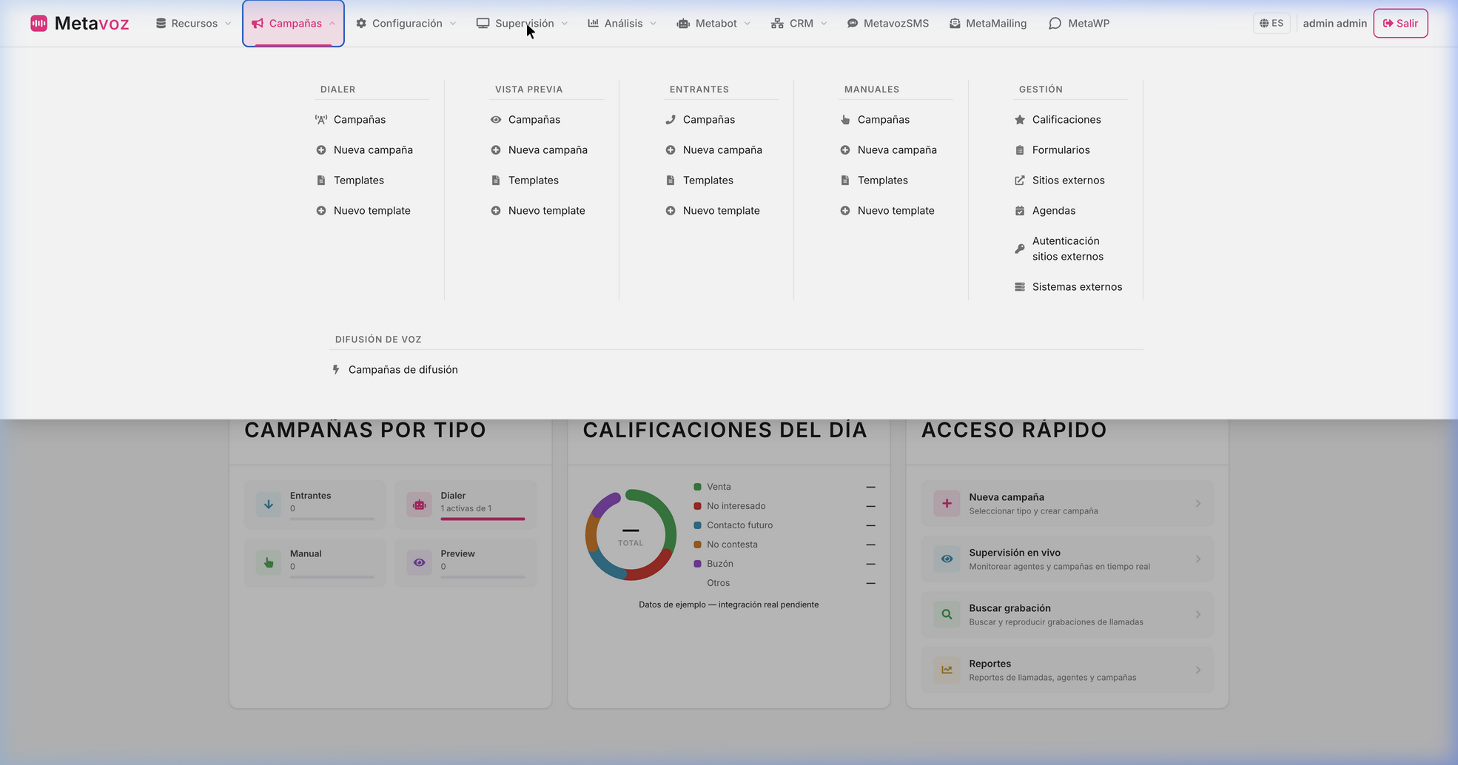Open Campañas de difusión link

403,370
